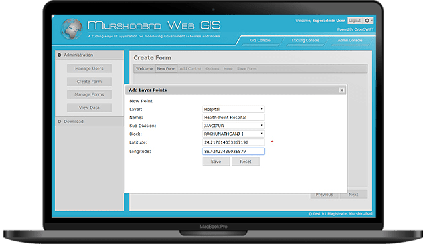The height and width of the screenshot is (244, 425).
Task: Click the Reset button
Action: pos(246,162)
